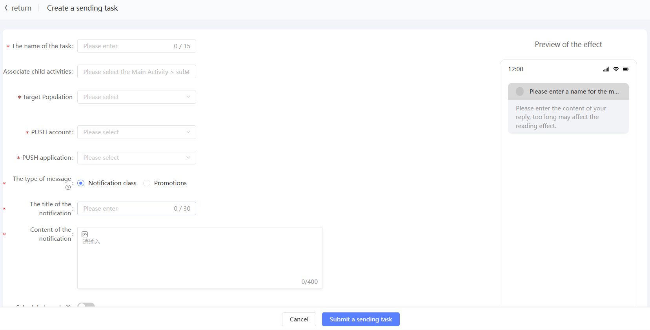Click the "12:00" time in the preview
Screen dimensions: 650x330
click(516, 69)
